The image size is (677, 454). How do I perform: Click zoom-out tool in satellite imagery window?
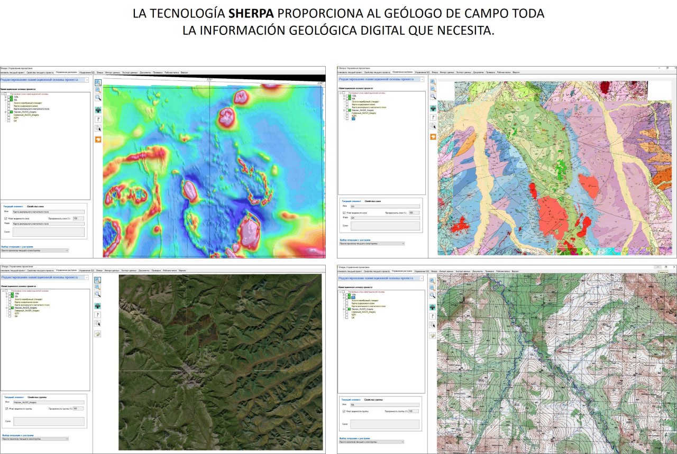click(97, 287)
